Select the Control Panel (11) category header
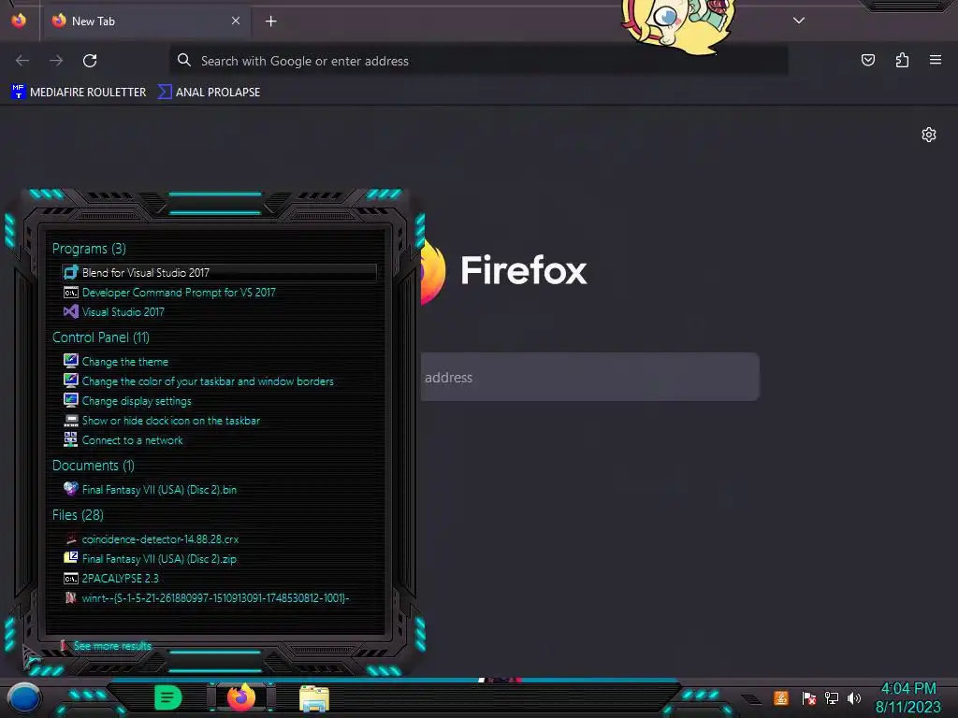Viewport: 958px width, 718px height. point(101,337)
